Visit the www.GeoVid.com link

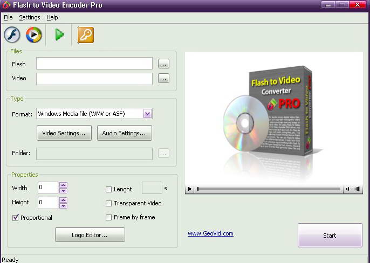coord(210,233)
